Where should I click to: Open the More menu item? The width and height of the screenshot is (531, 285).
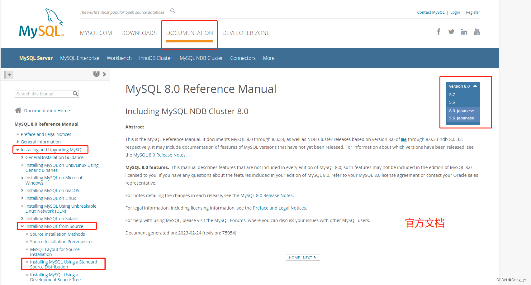click(269, 58)
